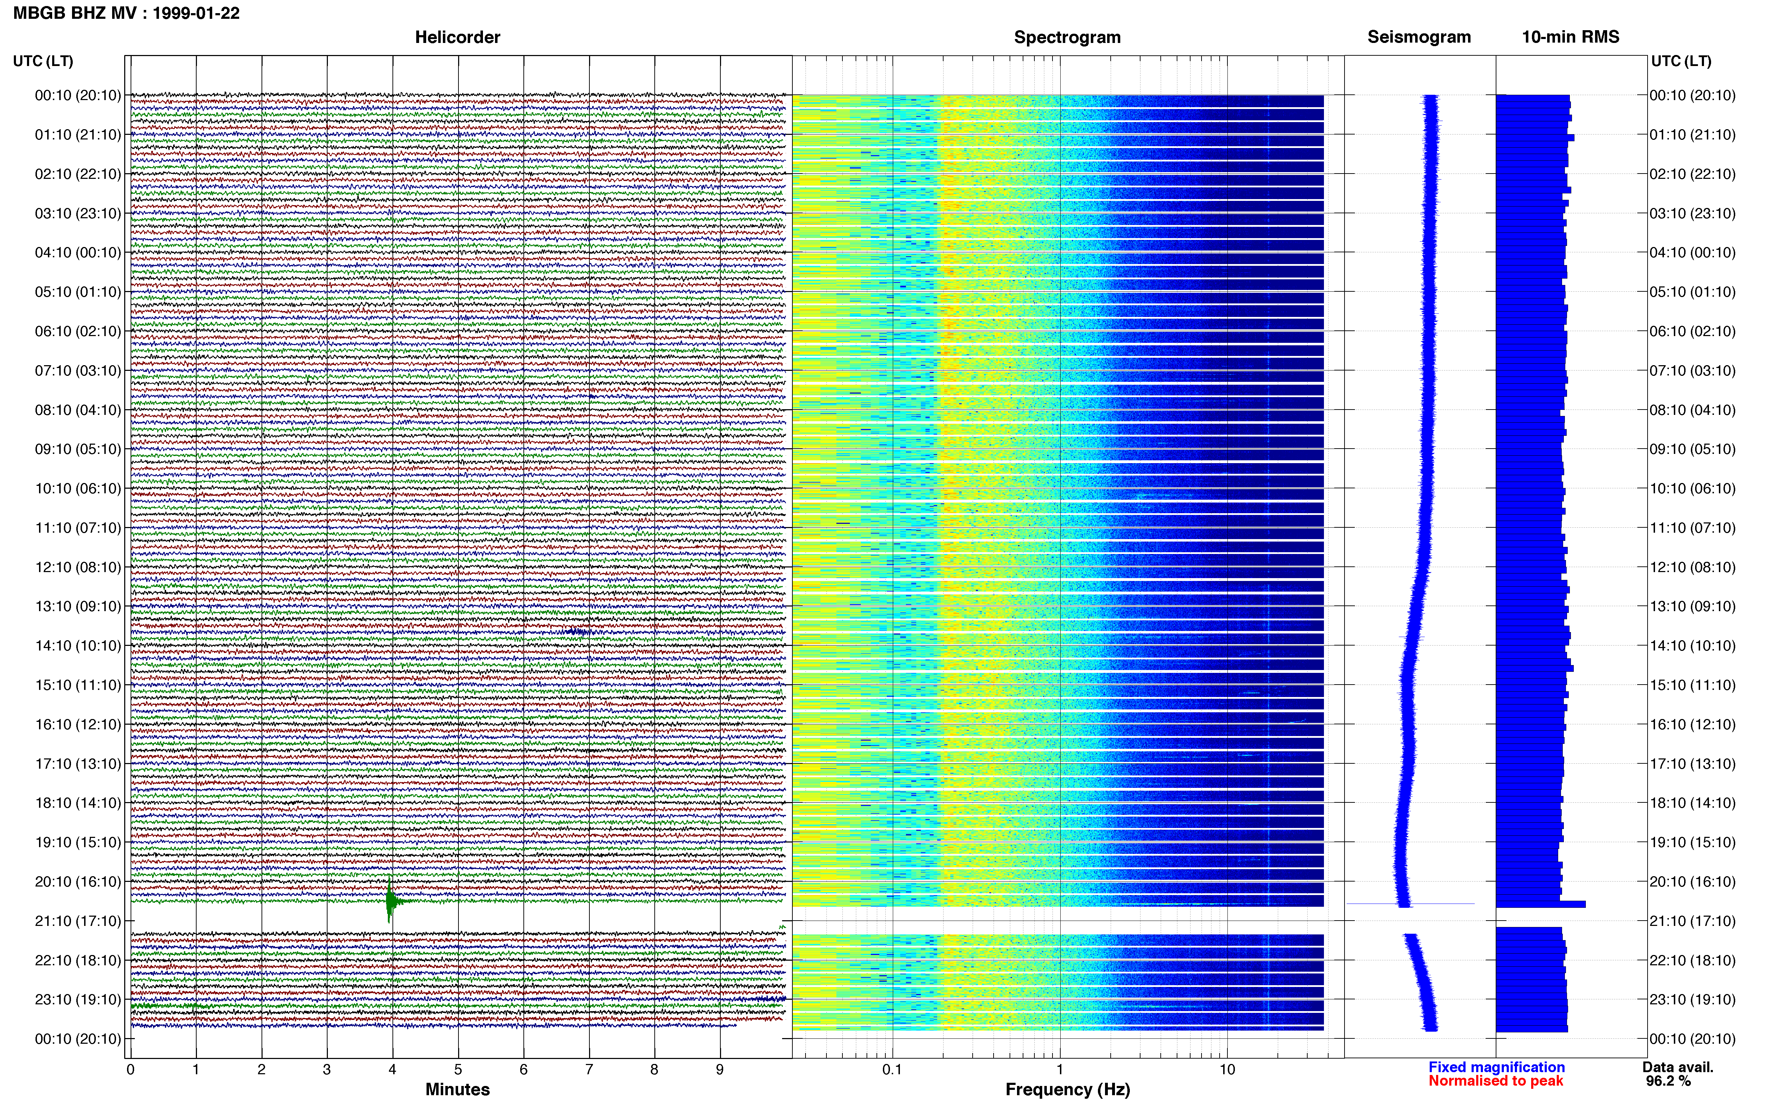Click the Helicorder panel title
Image resolution: width=1781 pixels, height=1114 pixels.
pyautogui.click(x=457, y=37)
